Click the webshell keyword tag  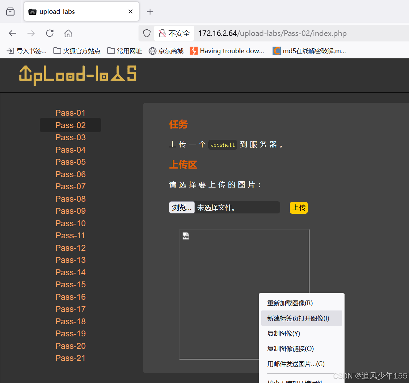point(222,145)
